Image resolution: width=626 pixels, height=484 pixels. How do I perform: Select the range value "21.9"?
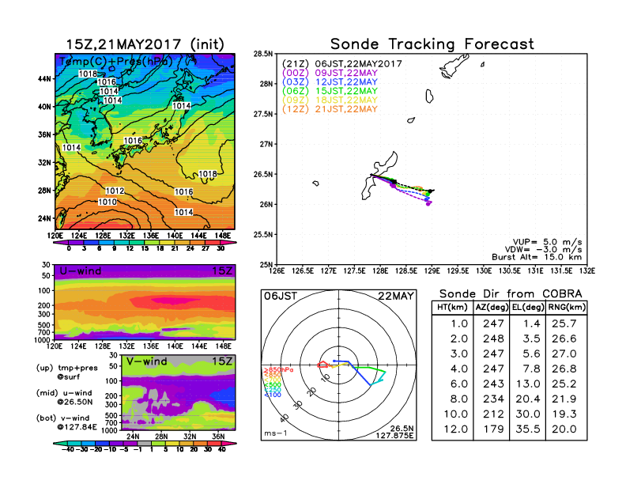(x=564, y=399)
